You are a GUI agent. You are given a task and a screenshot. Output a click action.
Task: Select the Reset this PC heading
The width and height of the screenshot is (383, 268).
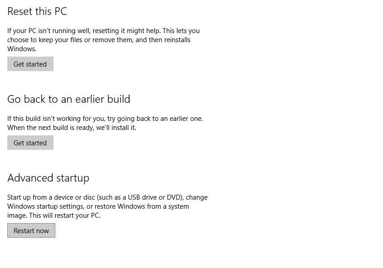tap(37, 11)
